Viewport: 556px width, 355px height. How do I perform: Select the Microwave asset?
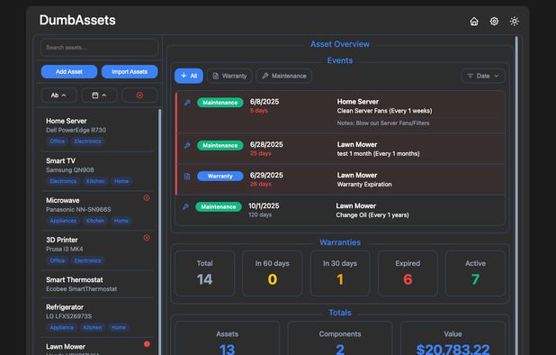97,210
